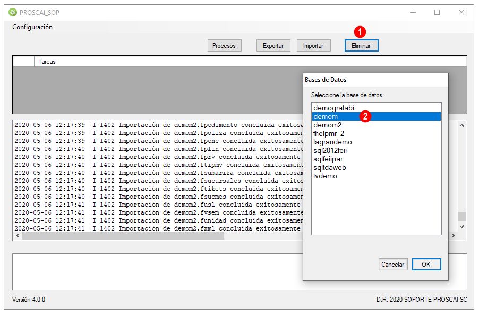Click the log's scroll right arrow

tap(453, 235)
